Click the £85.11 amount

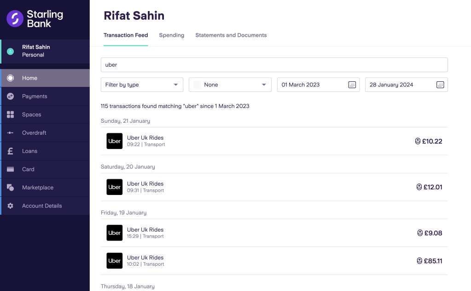coord(433,261)
